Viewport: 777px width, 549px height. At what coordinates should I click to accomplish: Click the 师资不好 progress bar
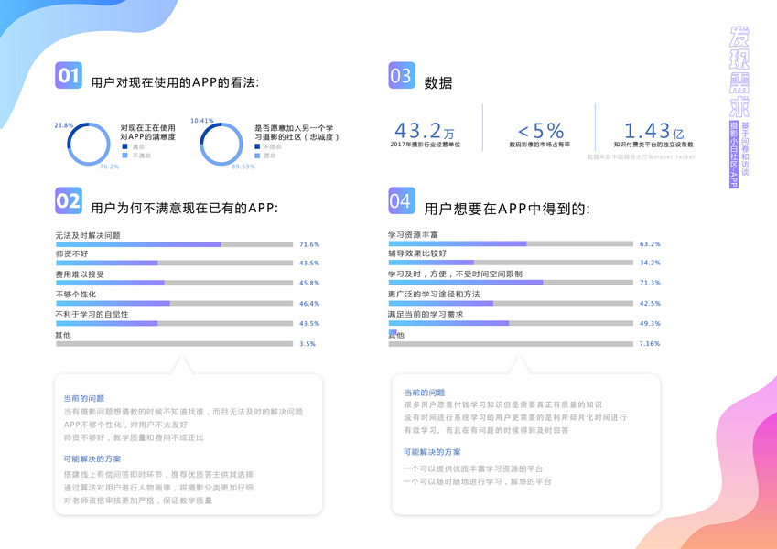175,264
